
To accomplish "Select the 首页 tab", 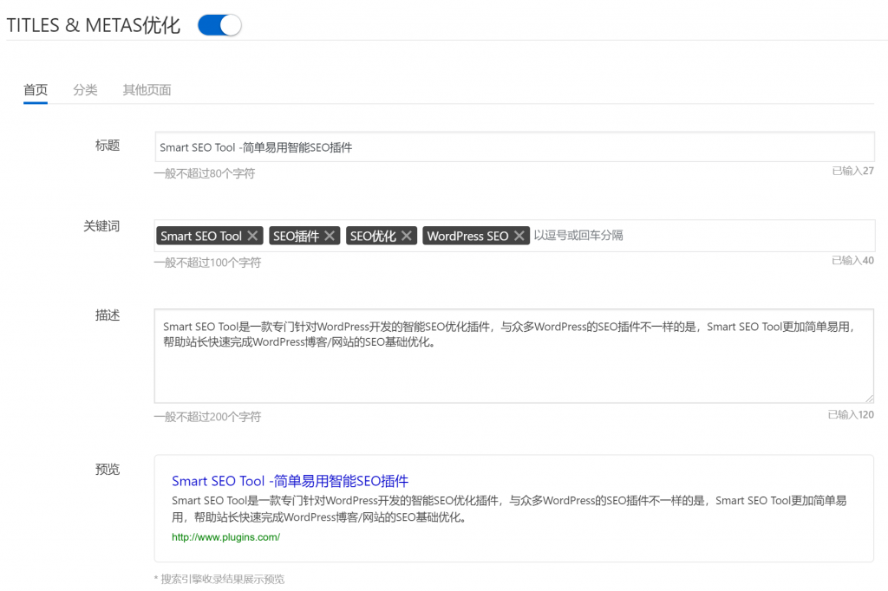I will click(x=36, y=89).
